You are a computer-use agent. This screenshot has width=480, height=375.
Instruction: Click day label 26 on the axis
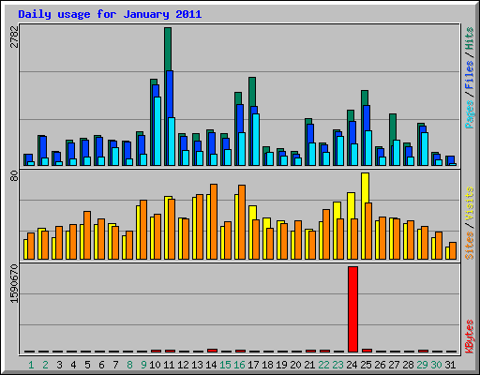pyautogui.click(x=380, y=365)
